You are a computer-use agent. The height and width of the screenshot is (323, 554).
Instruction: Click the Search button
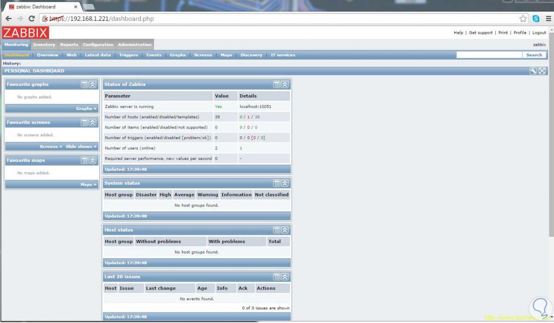[534, 55]
